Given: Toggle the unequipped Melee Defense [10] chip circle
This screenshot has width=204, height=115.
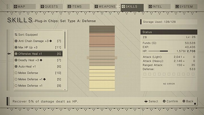Looking at the screenshot, I should [16, 73].
